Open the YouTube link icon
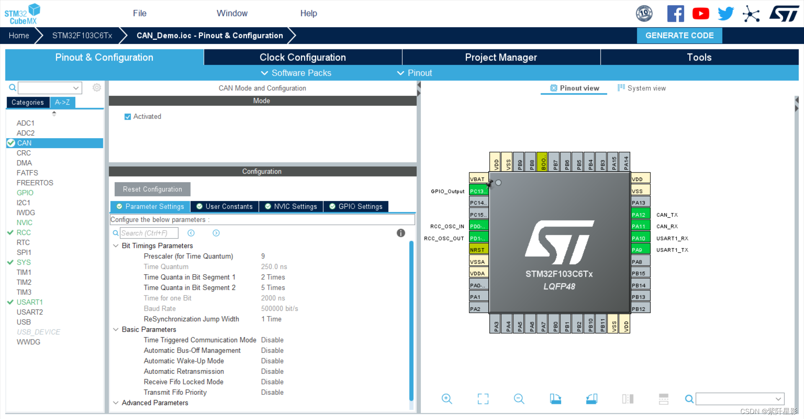The height and width of the screenshot is (419, 804). pos(701,14)
